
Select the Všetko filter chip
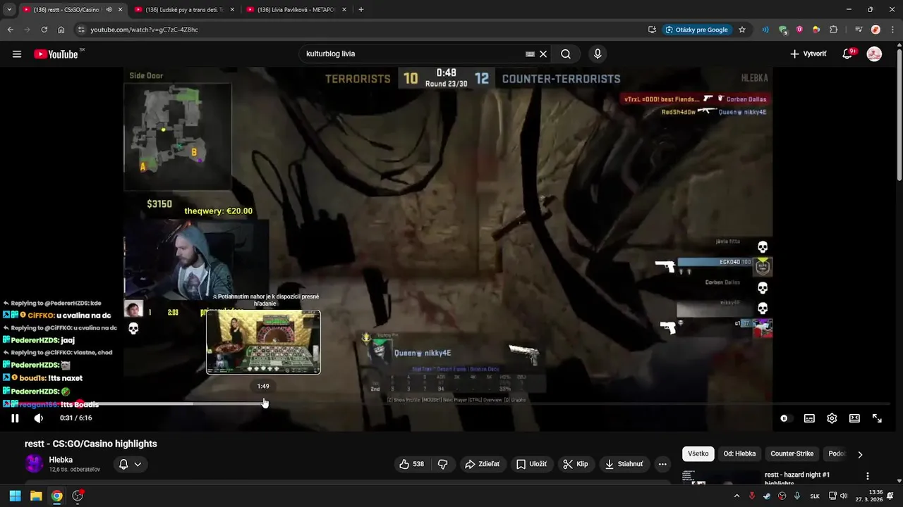pos(698,454)
